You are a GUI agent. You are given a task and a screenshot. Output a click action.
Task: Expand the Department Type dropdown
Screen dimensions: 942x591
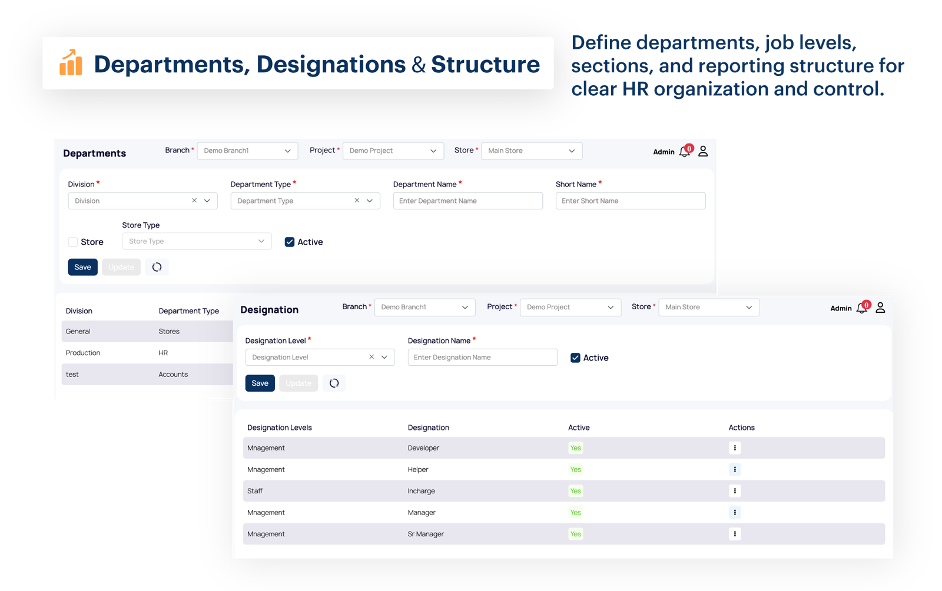370,201
